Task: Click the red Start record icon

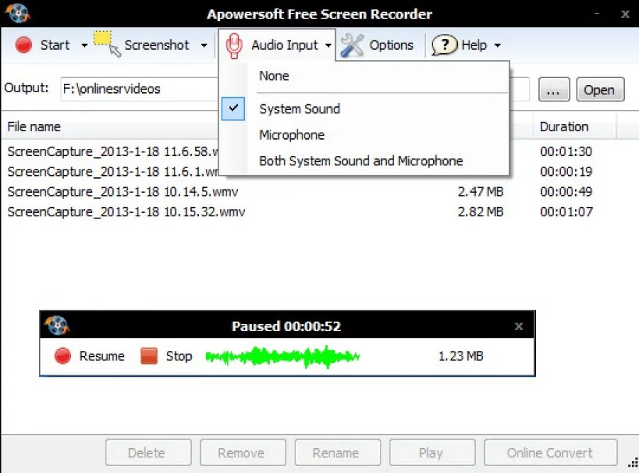Action: click(23, 45)
